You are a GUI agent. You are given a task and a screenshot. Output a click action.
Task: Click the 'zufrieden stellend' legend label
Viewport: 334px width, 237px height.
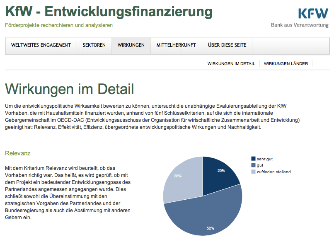274,172
